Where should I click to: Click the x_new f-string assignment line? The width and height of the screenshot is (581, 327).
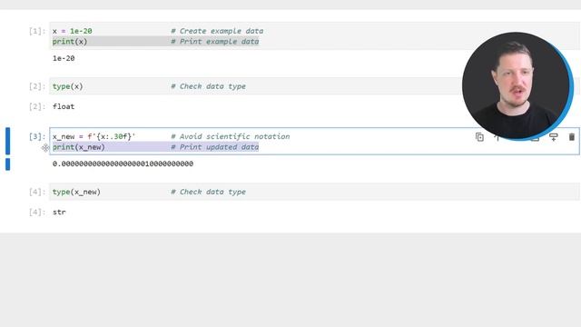94,137
